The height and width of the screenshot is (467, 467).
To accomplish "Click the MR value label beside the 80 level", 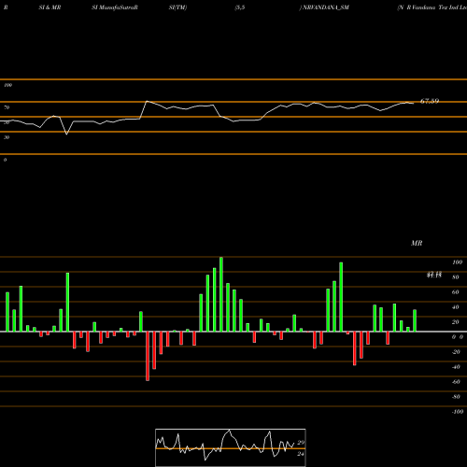I will [434, 275].
